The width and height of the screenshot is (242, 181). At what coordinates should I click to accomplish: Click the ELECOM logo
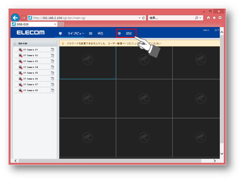point(31,32)
